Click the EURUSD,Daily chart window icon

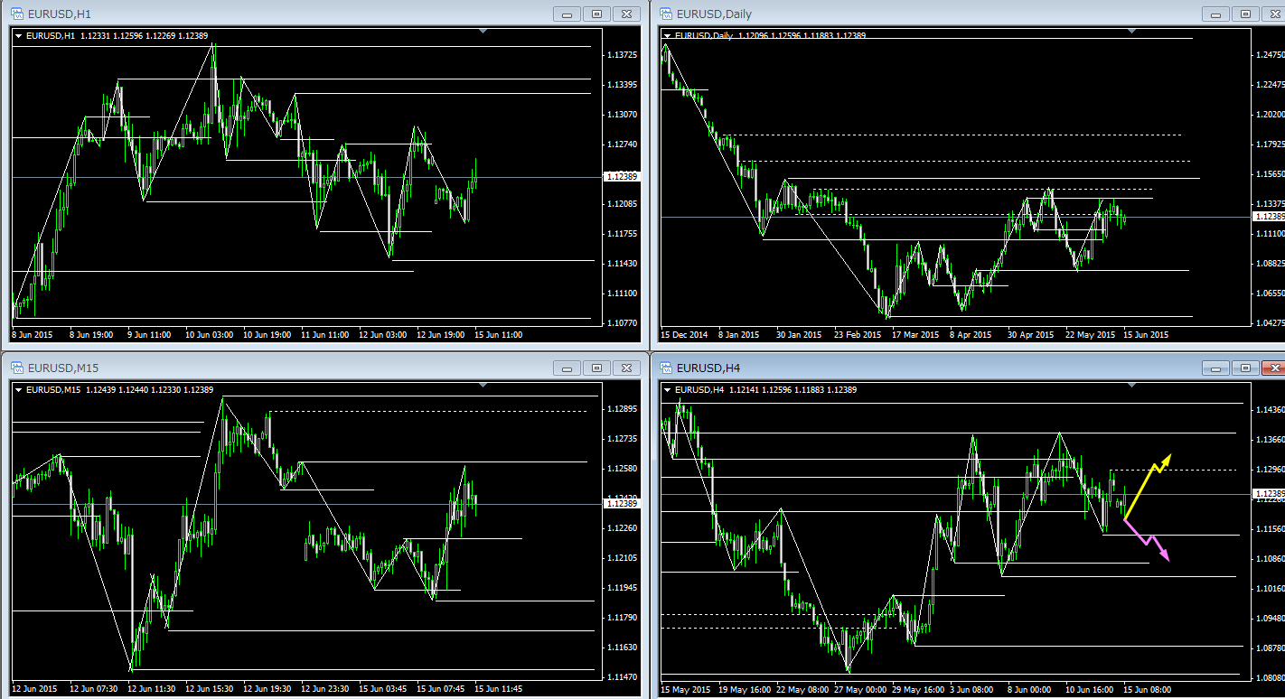[666, 14]
